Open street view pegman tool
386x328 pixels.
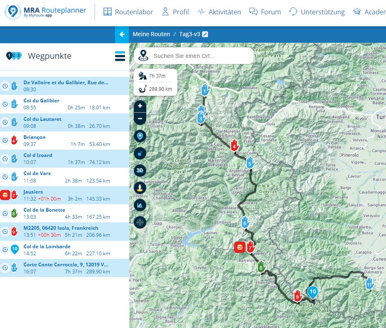140,187
